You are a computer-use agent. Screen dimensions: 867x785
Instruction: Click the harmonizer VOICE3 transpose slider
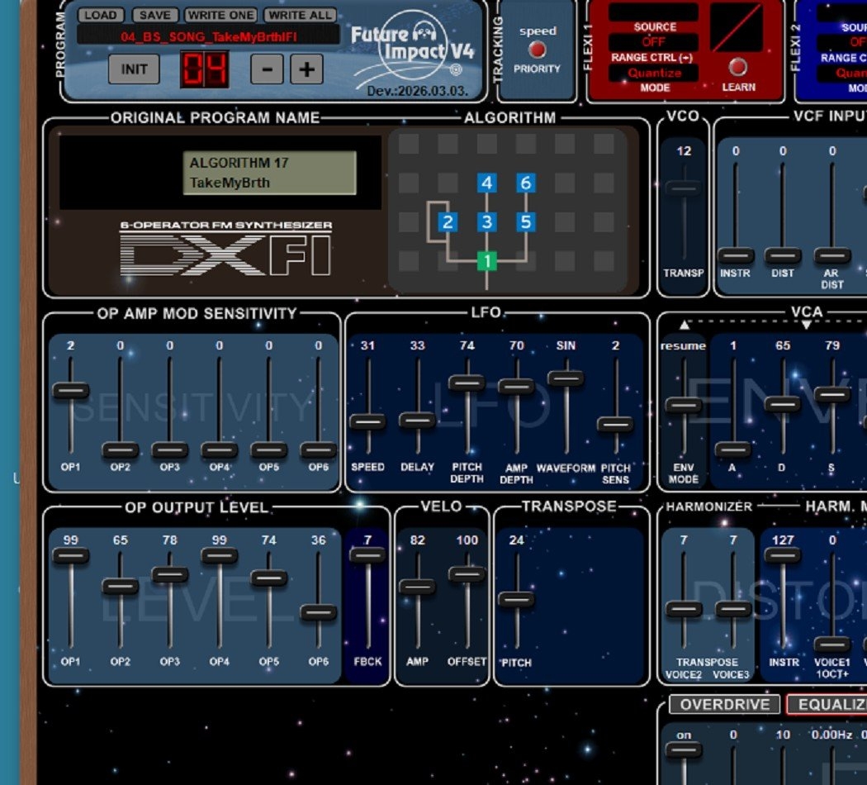click(733, 609)
